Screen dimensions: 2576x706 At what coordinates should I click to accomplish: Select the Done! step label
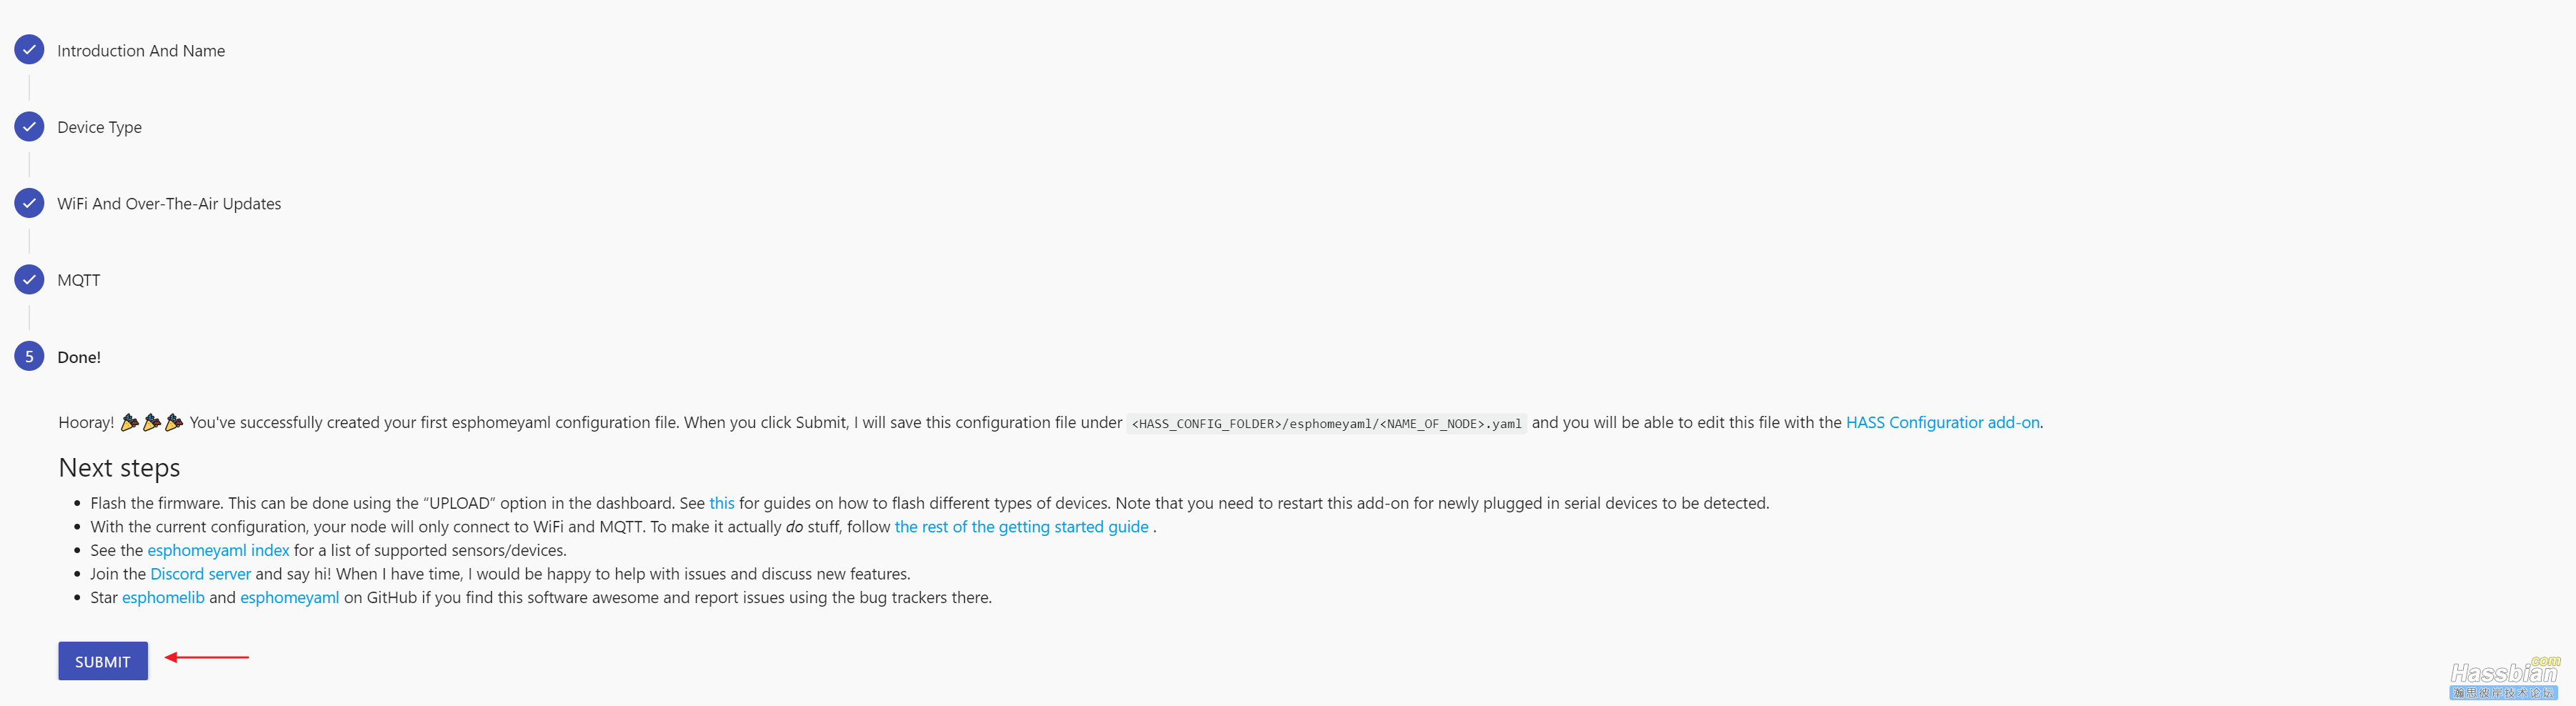point(79,358)
